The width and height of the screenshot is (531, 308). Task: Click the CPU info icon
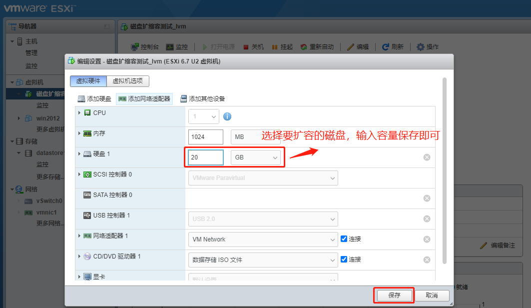click(227, 116)
